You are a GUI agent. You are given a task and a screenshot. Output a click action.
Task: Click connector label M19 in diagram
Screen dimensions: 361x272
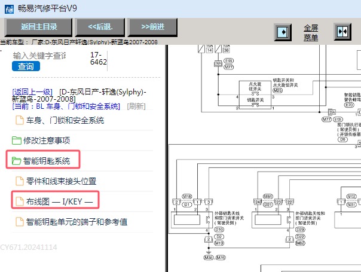click(x=219, y=243)
